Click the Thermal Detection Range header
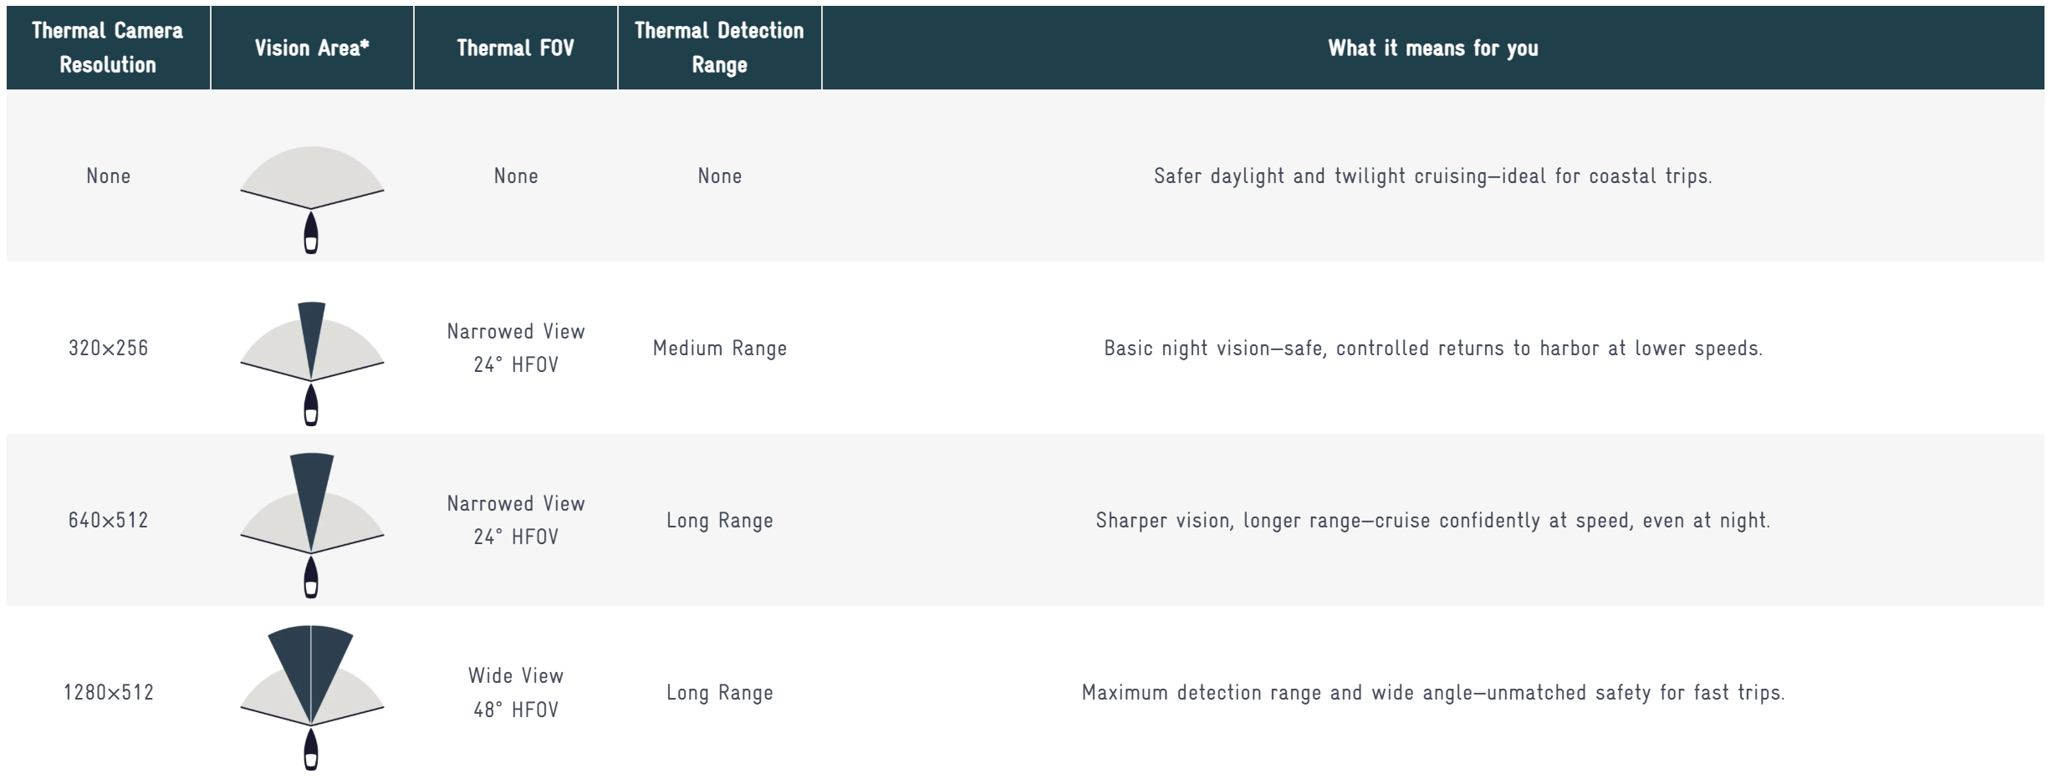 coord(719,48)
